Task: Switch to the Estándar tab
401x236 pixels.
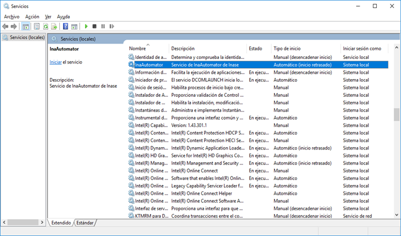Action: point(85,223)
